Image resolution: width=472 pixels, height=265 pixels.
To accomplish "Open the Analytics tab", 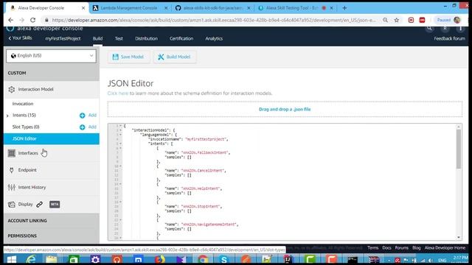I will [214, 38].
